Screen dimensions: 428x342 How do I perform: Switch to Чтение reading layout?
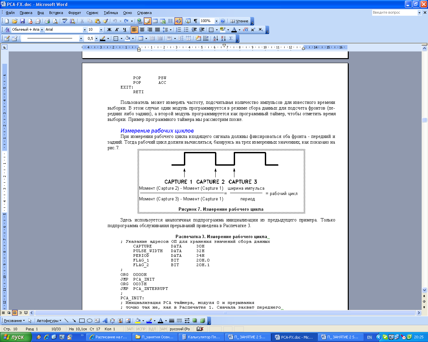coord(239,21)
